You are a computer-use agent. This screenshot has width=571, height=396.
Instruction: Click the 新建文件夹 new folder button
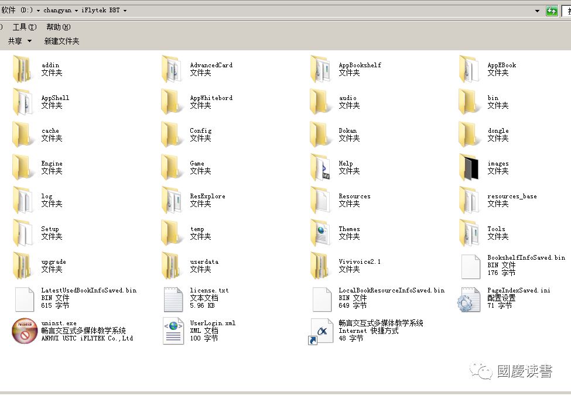(61, 41)
